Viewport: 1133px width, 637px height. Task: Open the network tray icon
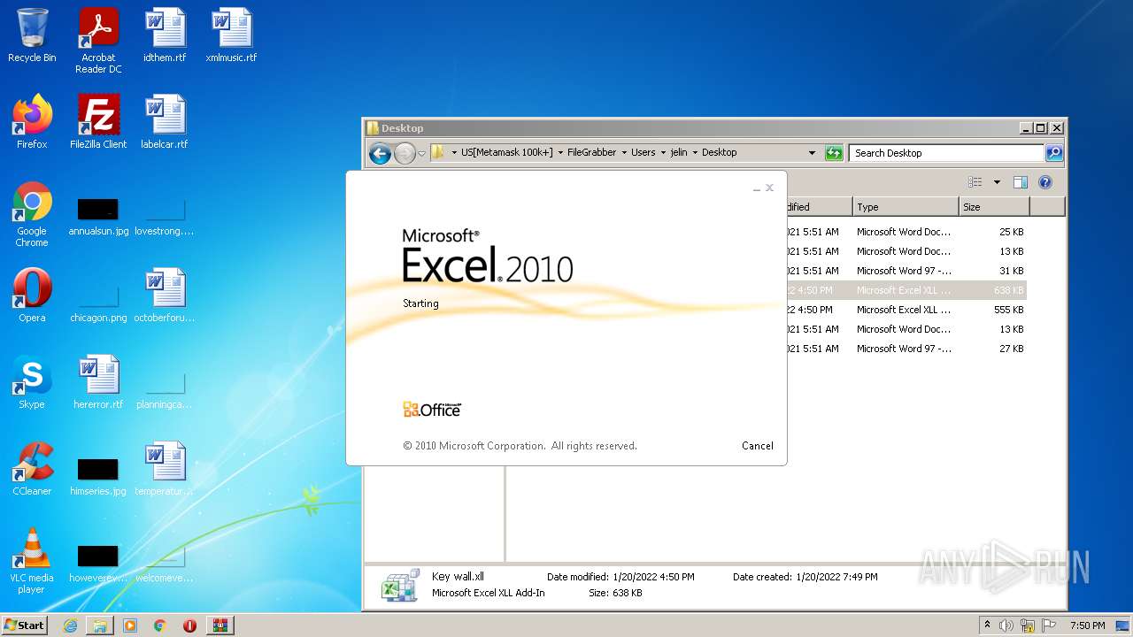coord(1028,625)
